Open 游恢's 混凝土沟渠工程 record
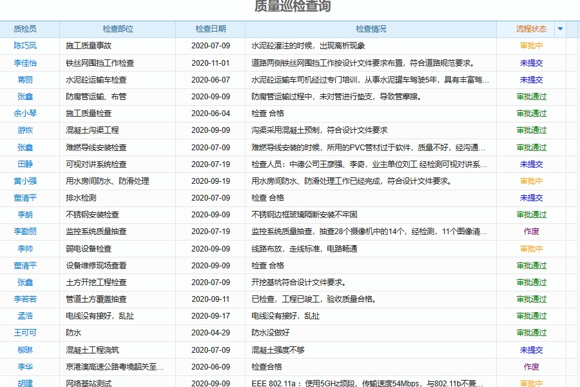Viewport: 580px width, 387px height. coord(24,130)
